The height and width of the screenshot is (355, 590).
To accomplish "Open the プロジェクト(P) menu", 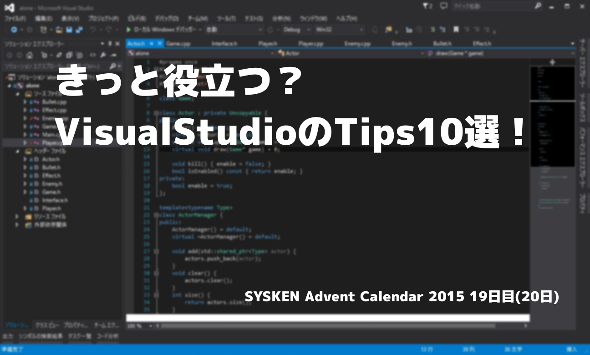I will pos(104,18).
